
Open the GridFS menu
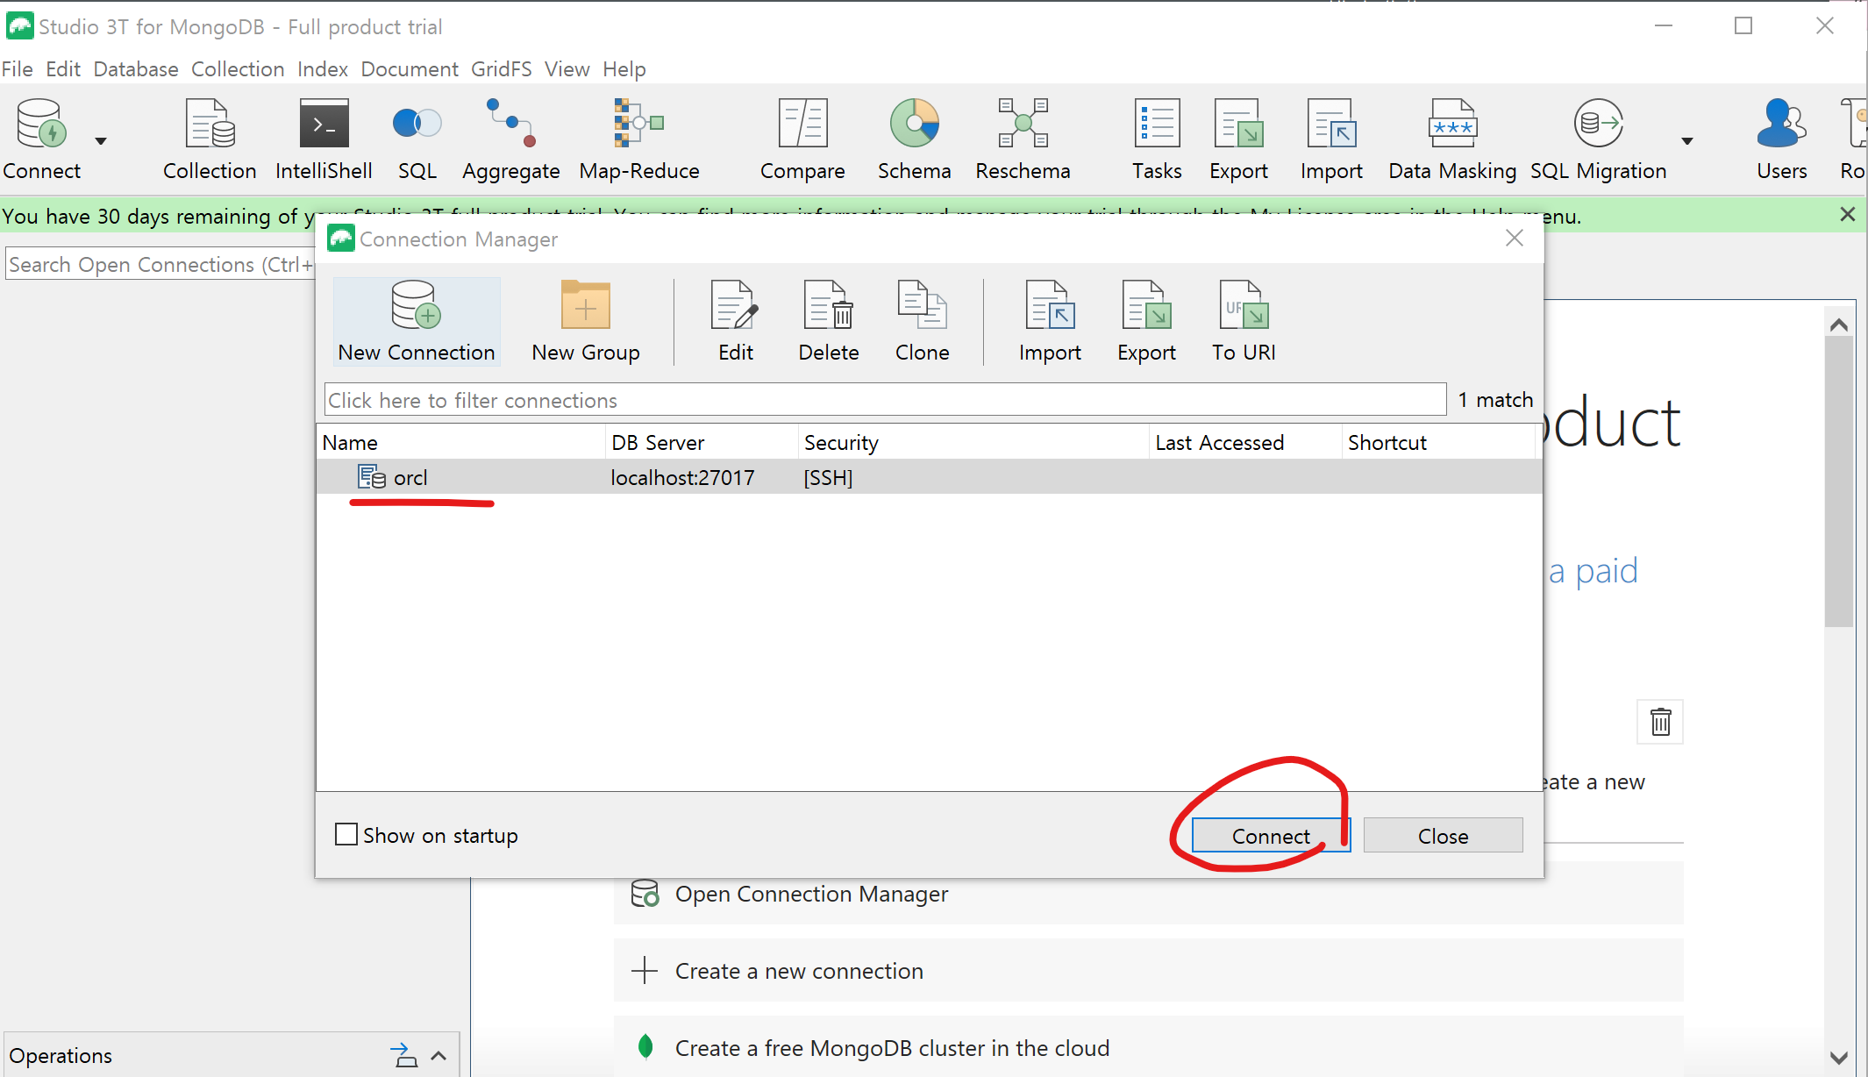pos(501,69)
